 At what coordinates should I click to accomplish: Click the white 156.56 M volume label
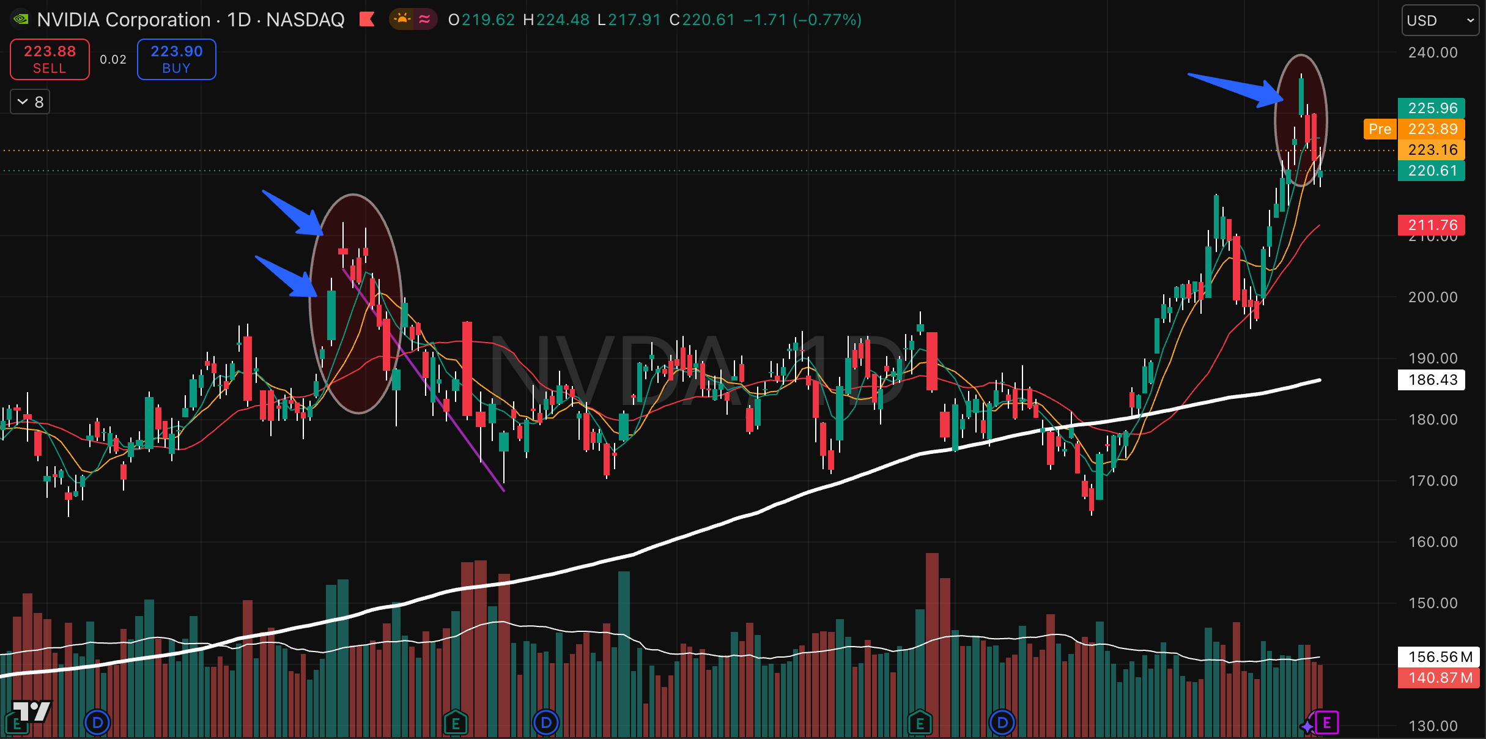[x=1439, y=657]
